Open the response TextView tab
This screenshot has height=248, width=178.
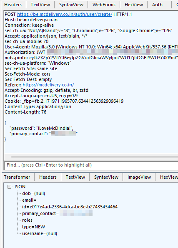(x=75, y=177)
